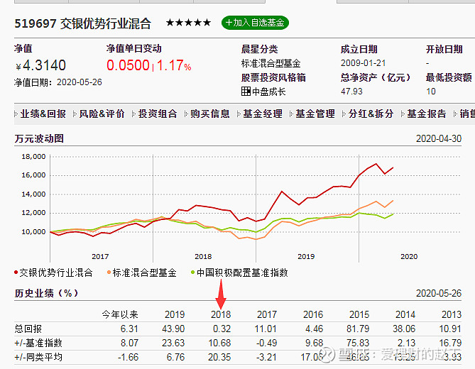Image resolution: width=475 pixels, height=369 pixels.
Task: Click the 18,000 y-axis label
Action: (x=33, y=157)
